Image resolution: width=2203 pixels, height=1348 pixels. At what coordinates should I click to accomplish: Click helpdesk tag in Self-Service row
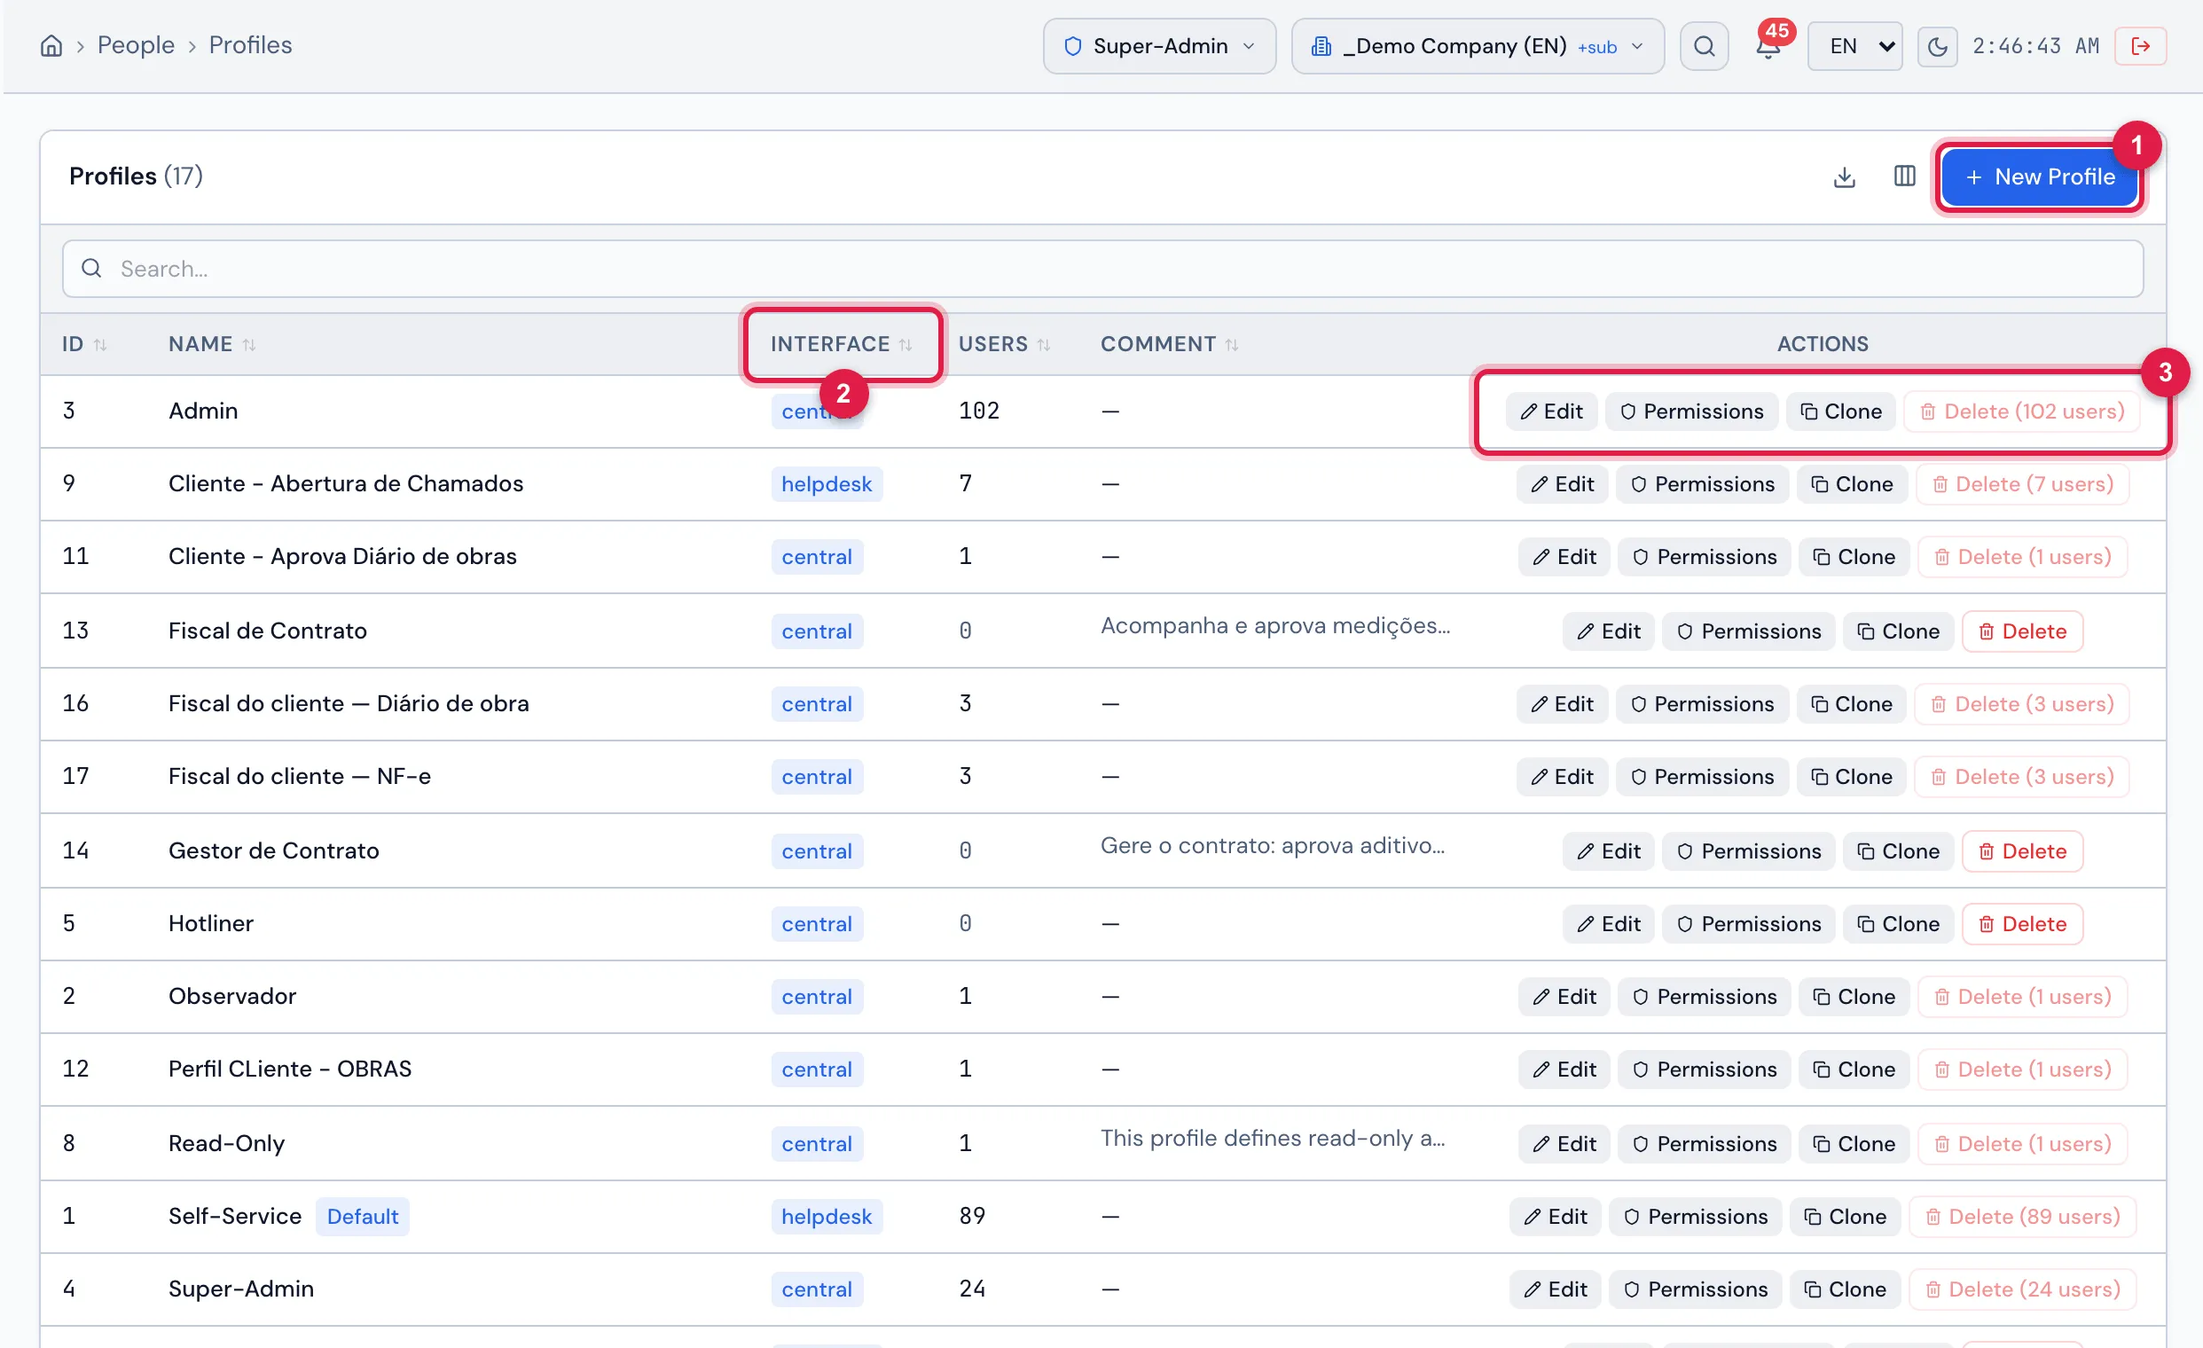(x=827, y=1217)
